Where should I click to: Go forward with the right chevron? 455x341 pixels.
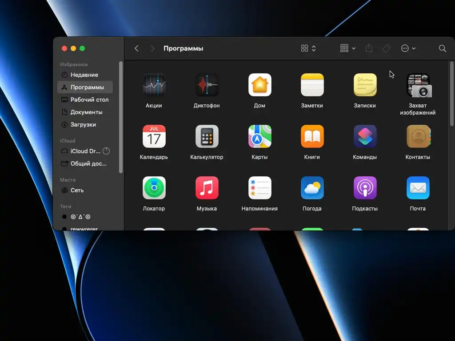pos(153,48)
